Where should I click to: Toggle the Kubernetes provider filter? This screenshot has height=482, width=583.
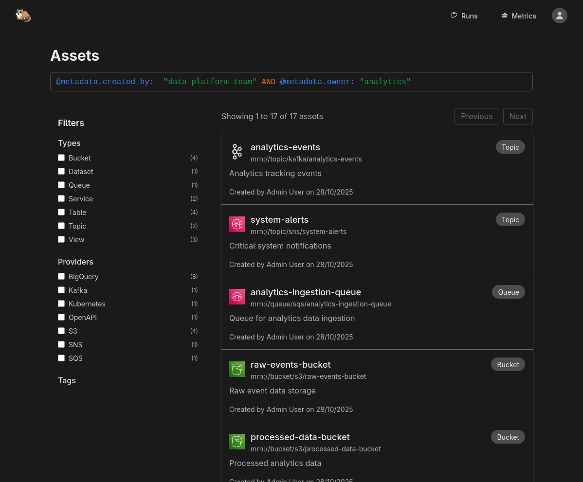61,303
